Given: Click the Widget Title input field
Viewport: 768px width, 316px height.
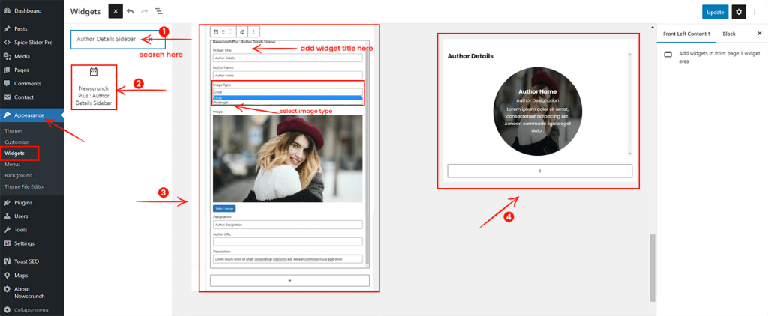Looking at the screenshot, I should (287, 58).
